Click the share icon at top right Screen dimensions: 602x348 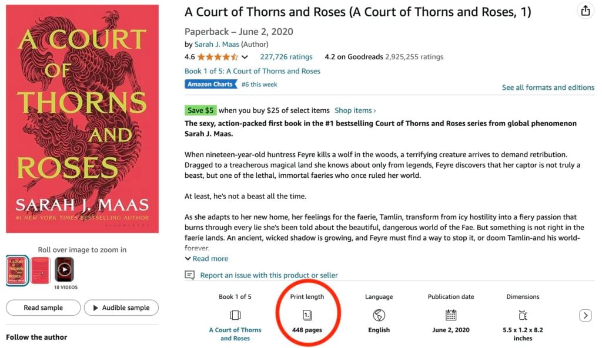[x=585, y=11]
